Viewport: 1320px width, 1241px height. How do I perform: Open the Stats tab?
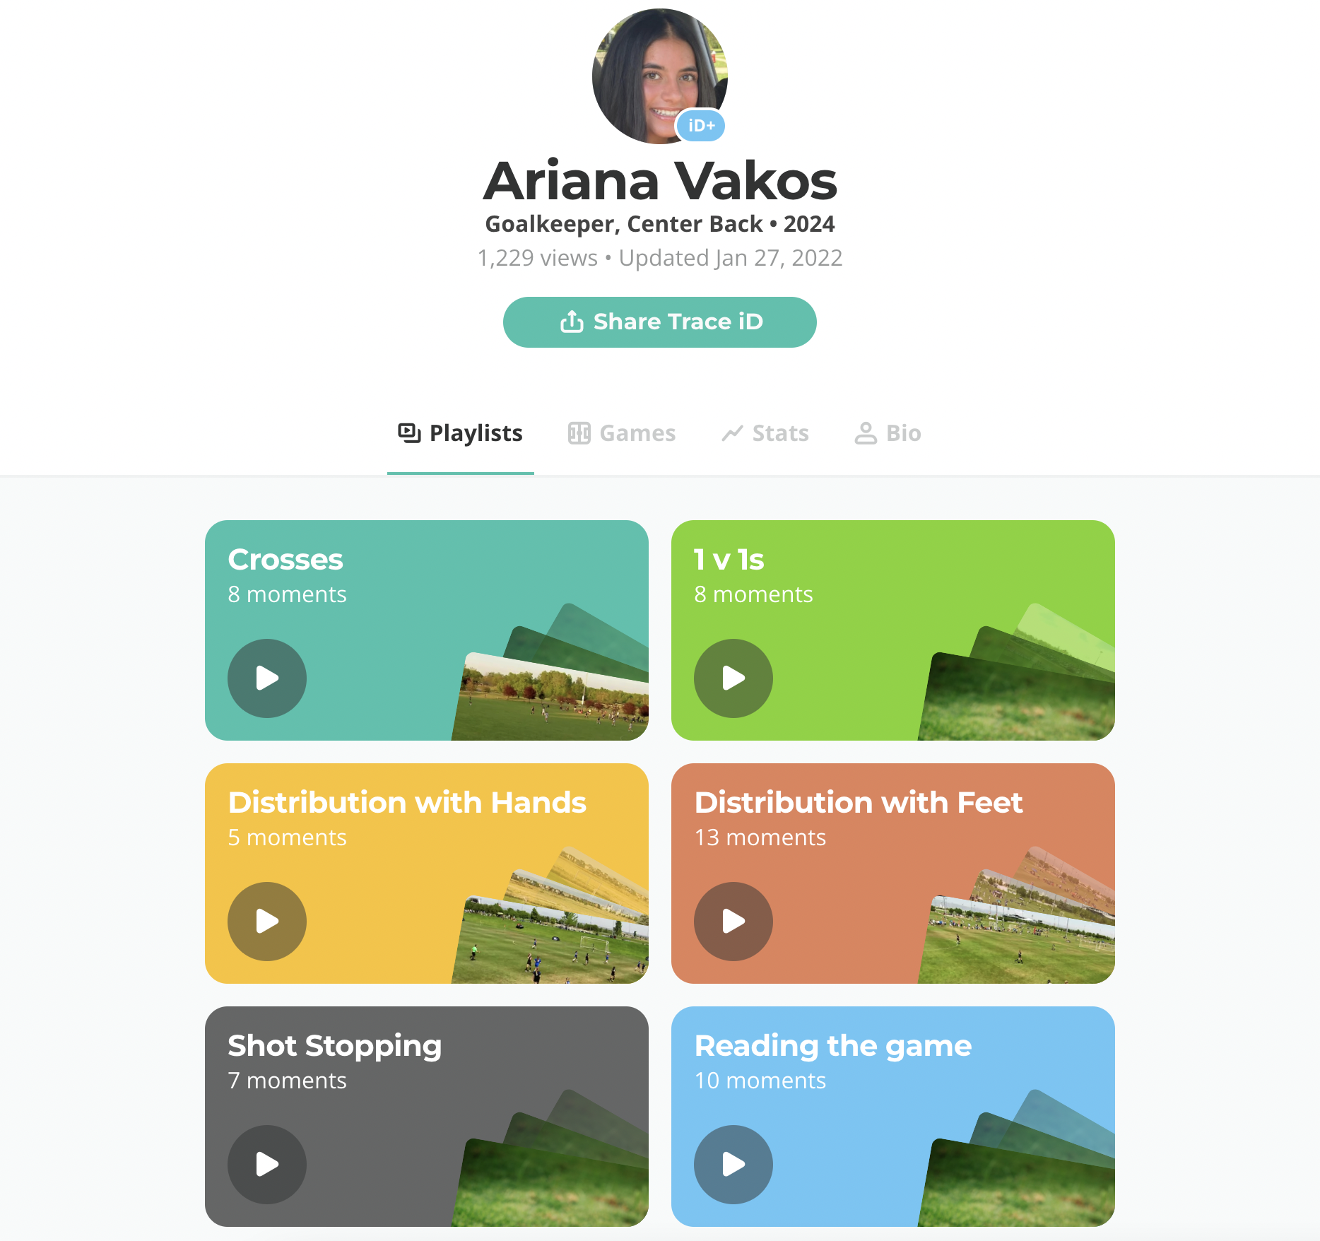tap(765, 433)
